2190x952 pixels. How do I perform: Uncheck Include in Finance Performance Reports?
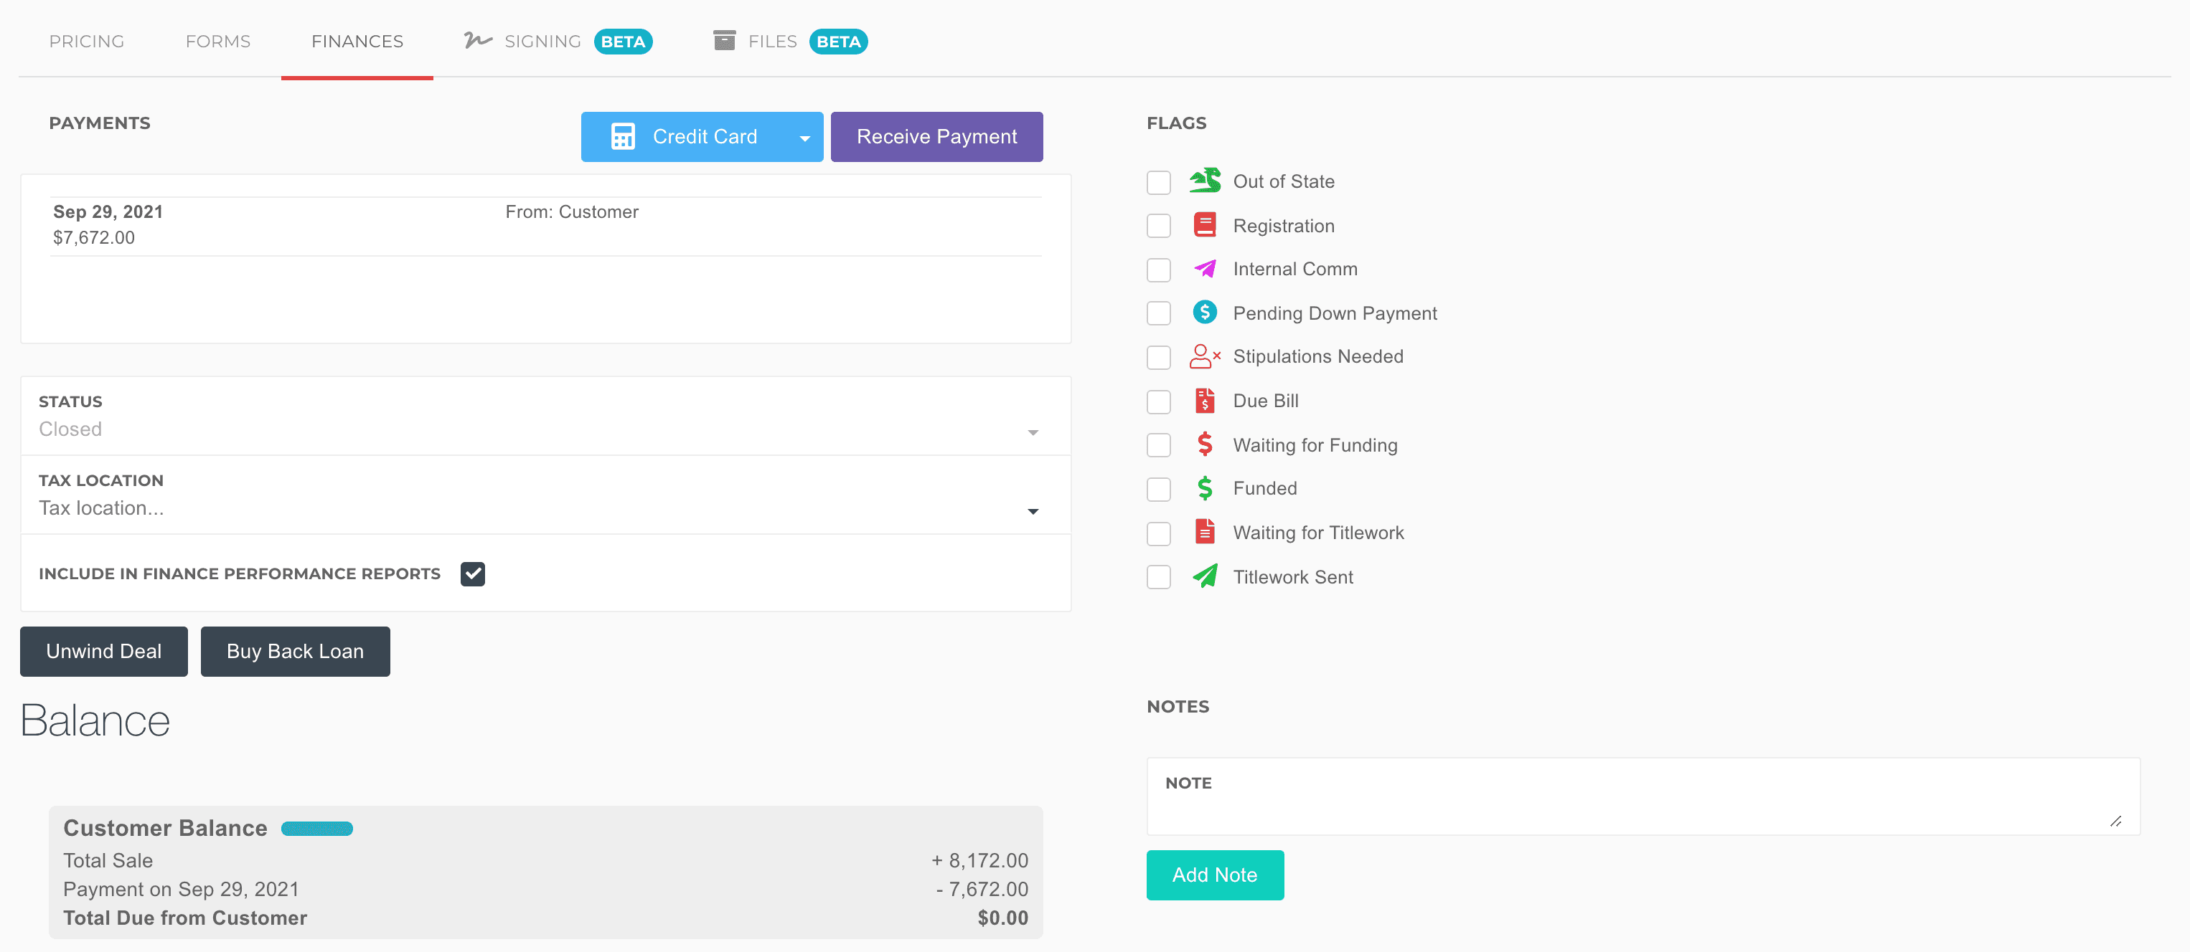click(x=472, y=574)
